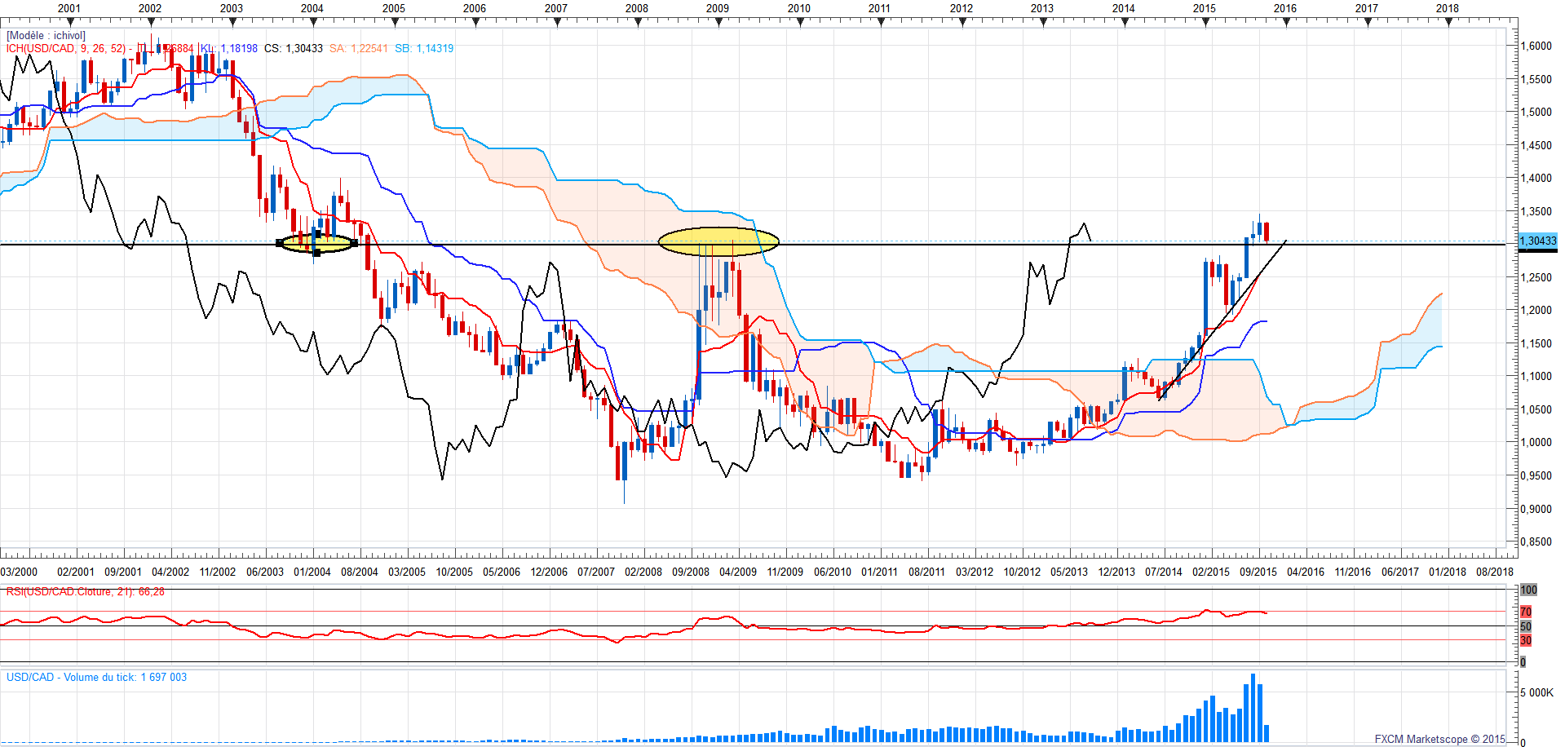Click the 09/2008 date label
The image size is (1565, 747).
691,572
